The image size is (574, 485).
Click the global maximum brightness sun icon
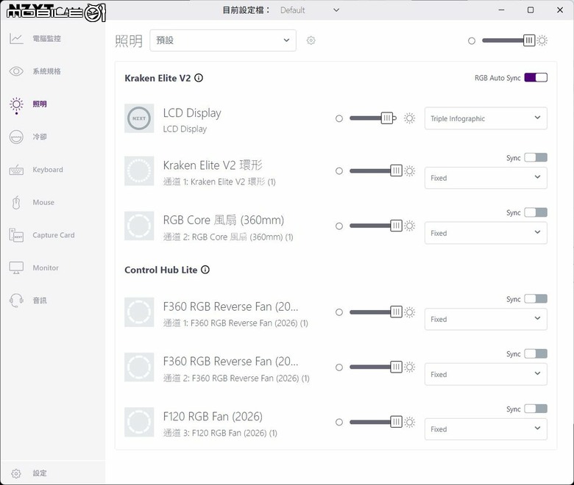pyautogui.click(x=542, y=40)
